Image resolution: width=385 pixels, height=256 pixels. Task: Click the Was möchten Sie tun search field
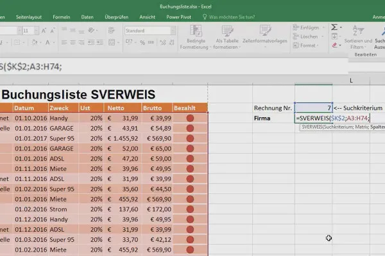click(232, 17)
